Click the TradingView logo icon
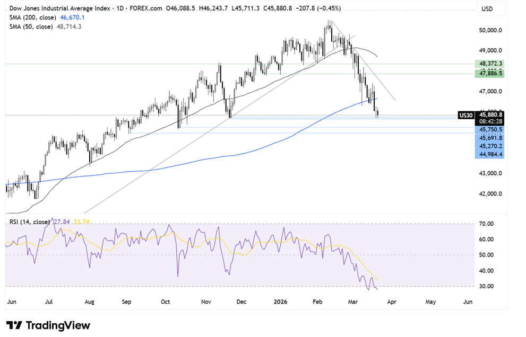The width and height of the screenshot is (526, 337). (14, 325)
